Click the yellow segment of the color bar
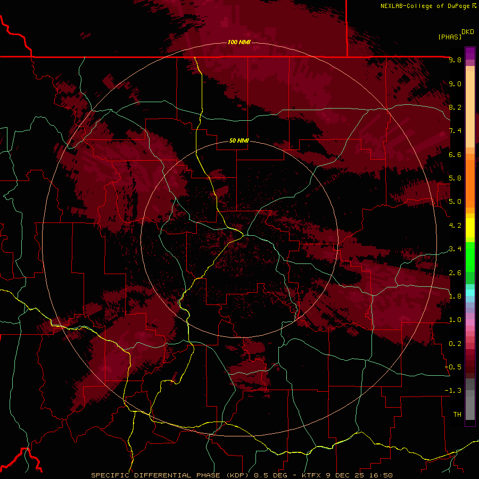The height and width of the screenshot is (479, 479). pos(470,228)
